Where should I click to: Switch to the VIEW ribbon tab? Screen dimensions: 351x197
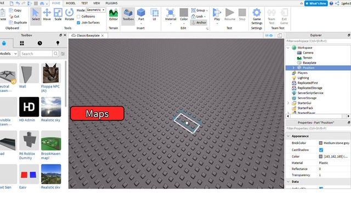point(97,3)
